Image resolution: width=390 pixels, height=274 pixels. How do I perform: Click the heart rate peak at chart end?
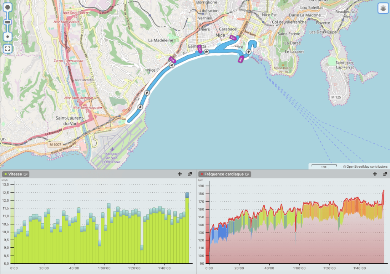click(x=384, y=190)
